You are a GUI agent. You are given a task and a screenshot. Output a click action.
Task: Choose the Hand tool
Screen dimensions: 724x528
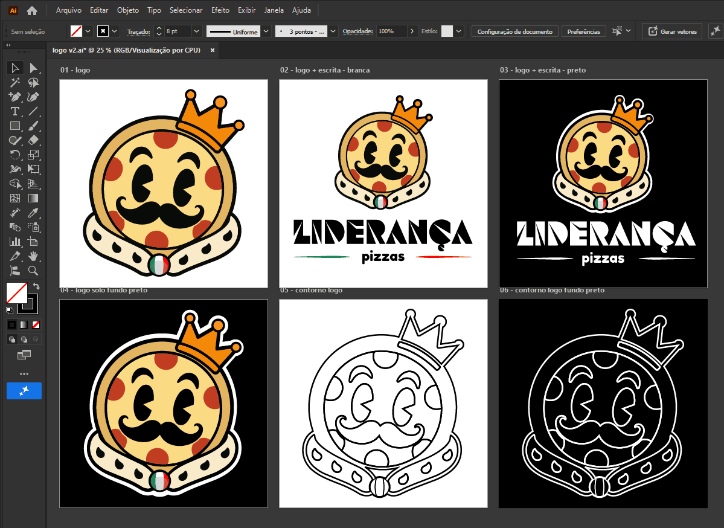pyautogui.click(x=33, y=256)
